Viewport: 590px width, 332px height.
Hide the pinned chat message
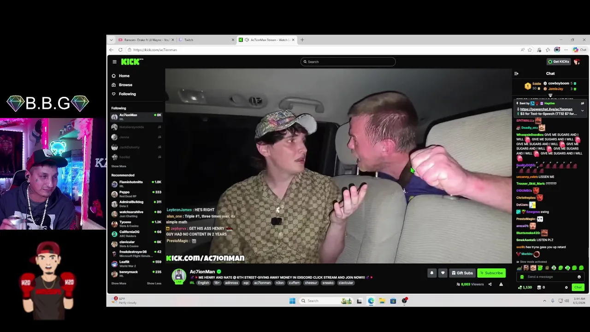click(582, 104)
